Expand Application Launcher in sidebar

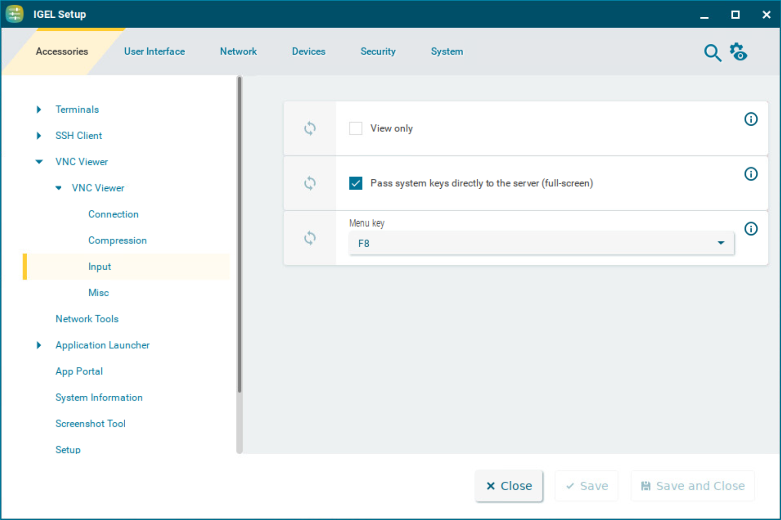point(39,345)
